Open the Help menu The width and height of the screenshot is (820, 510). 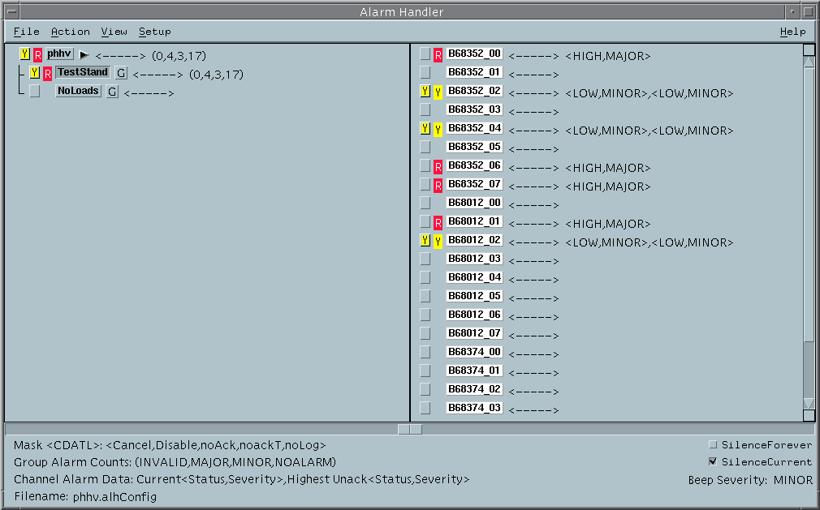[x=793, y=32]
